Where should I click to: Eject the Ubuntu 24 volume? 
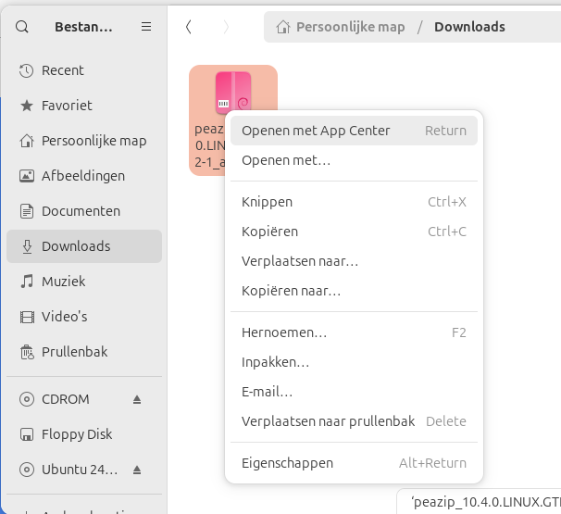pyautogui.click(x=137, y=469)
